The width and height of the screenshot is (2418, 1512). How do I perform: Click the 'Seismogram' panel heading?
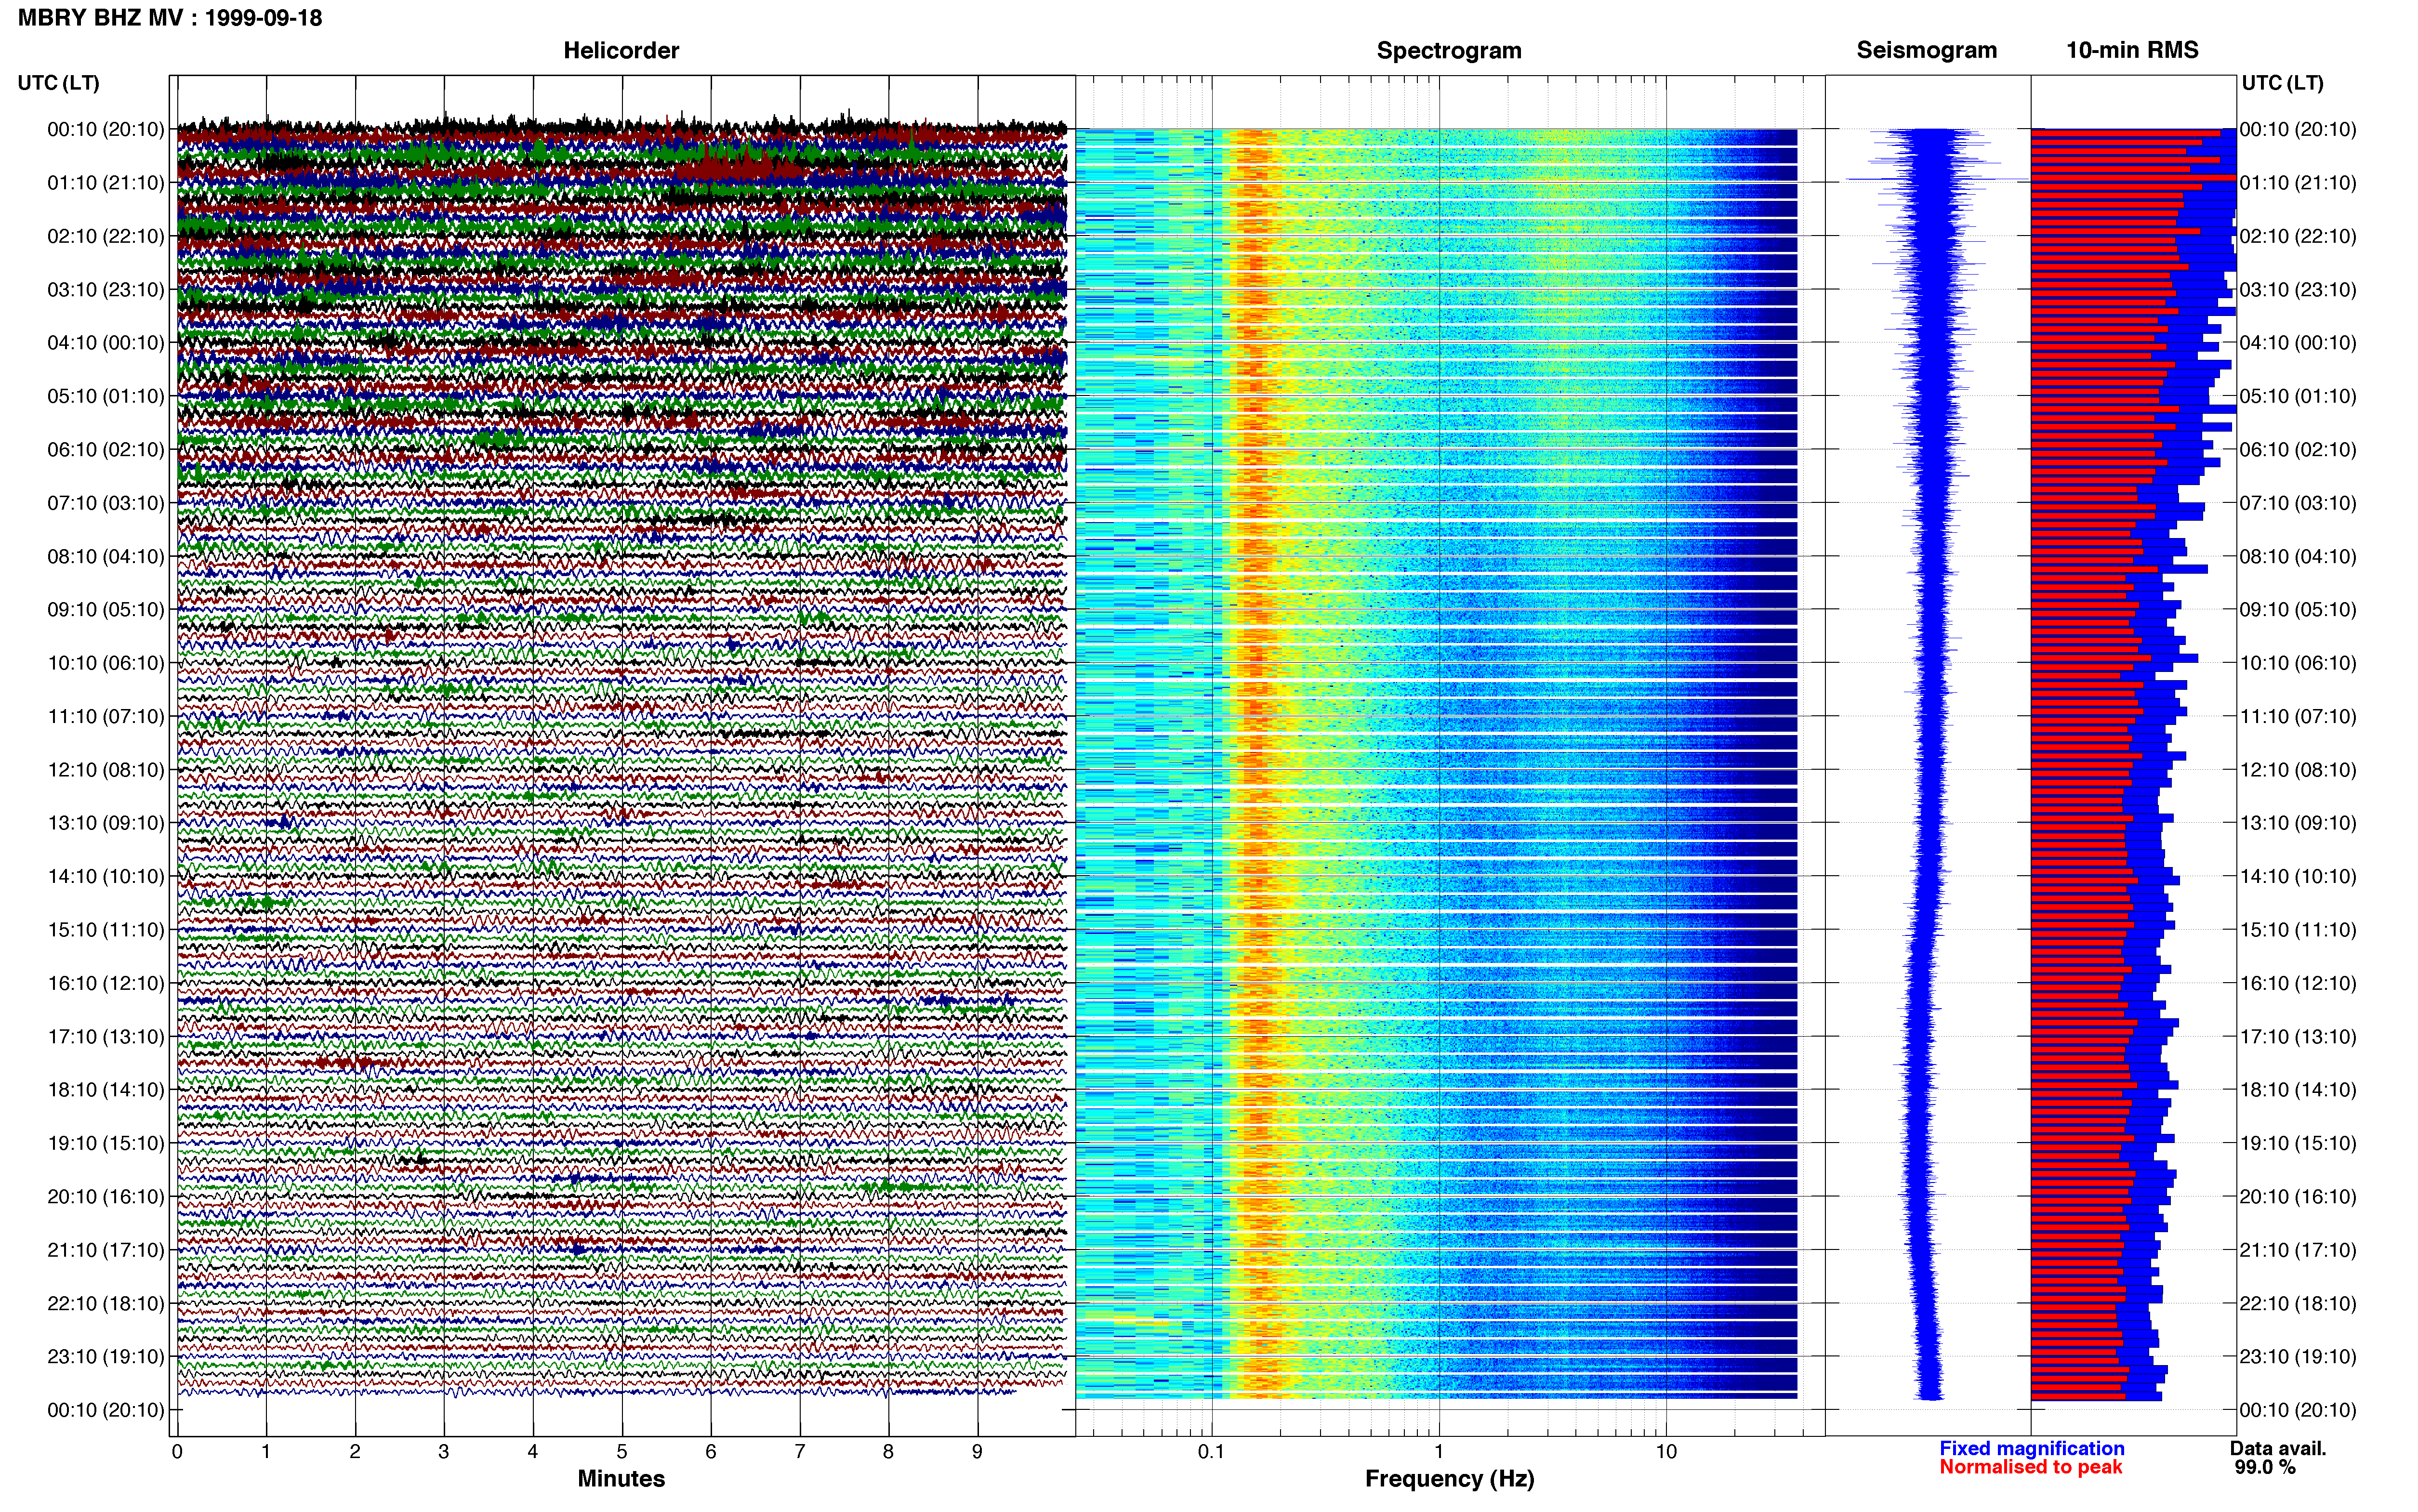point(1927,51)
